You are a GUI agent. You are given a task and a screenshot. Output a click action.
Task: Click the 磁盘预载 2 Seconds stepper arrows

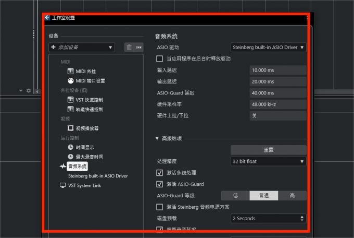[302, 219]
